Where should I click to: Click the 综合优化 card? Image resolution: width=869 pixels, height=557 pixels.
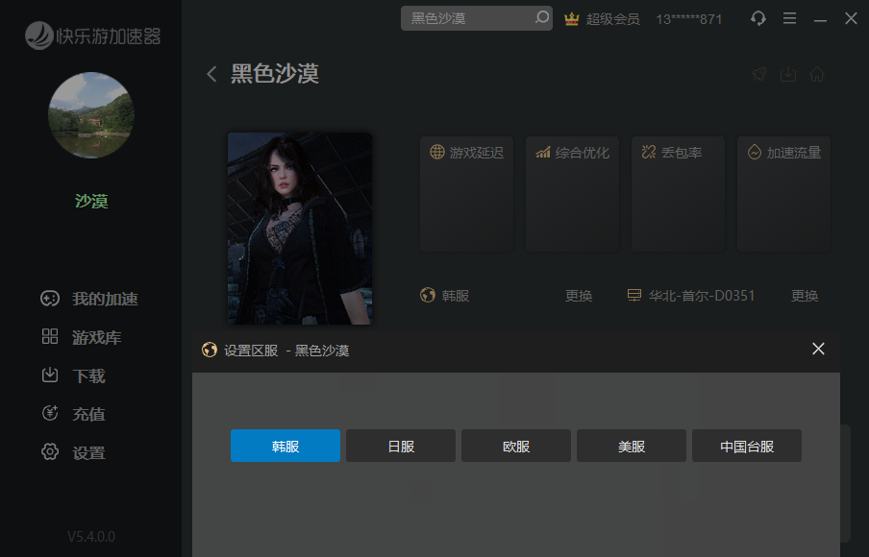572,194
